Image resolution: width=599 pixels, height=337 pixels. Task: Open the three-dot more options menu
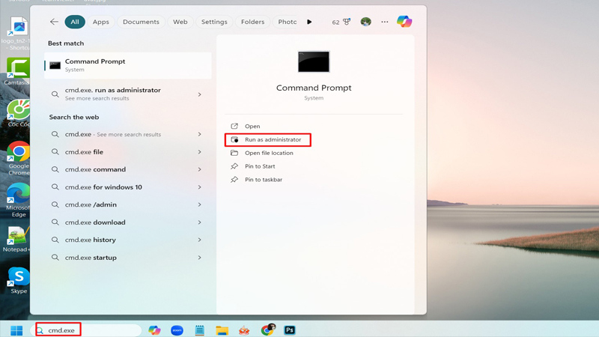point(384,22)
